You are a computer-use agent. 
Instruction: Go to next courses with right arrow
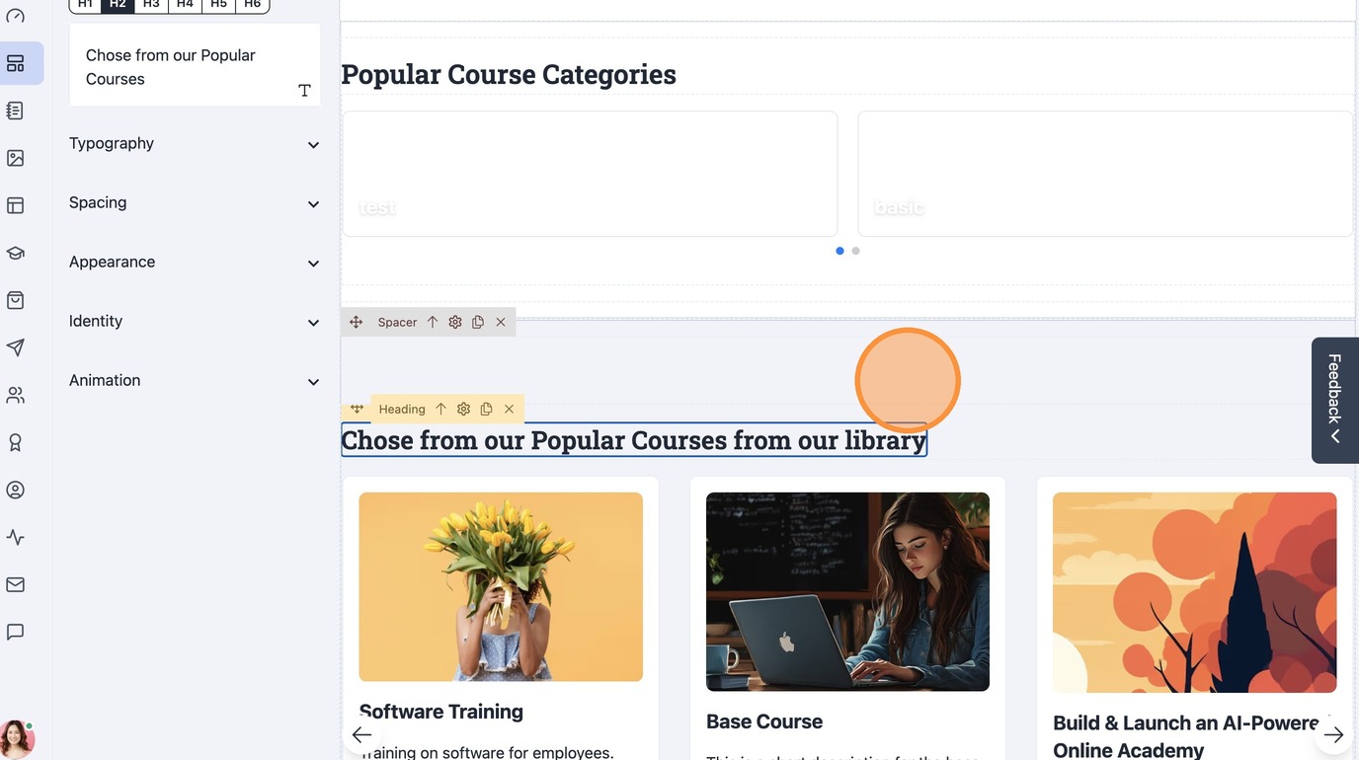1333,734
